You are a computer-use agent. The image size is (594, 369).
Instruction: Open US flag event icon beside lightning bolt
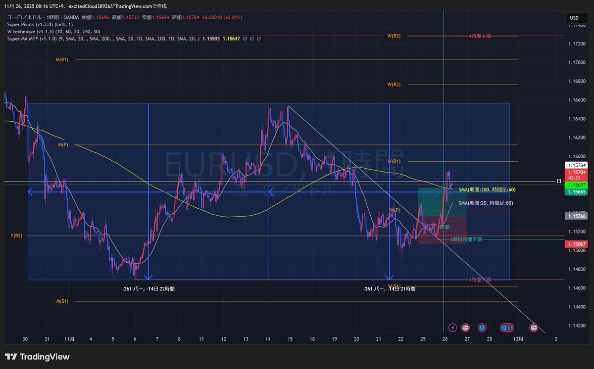(465, 327)
